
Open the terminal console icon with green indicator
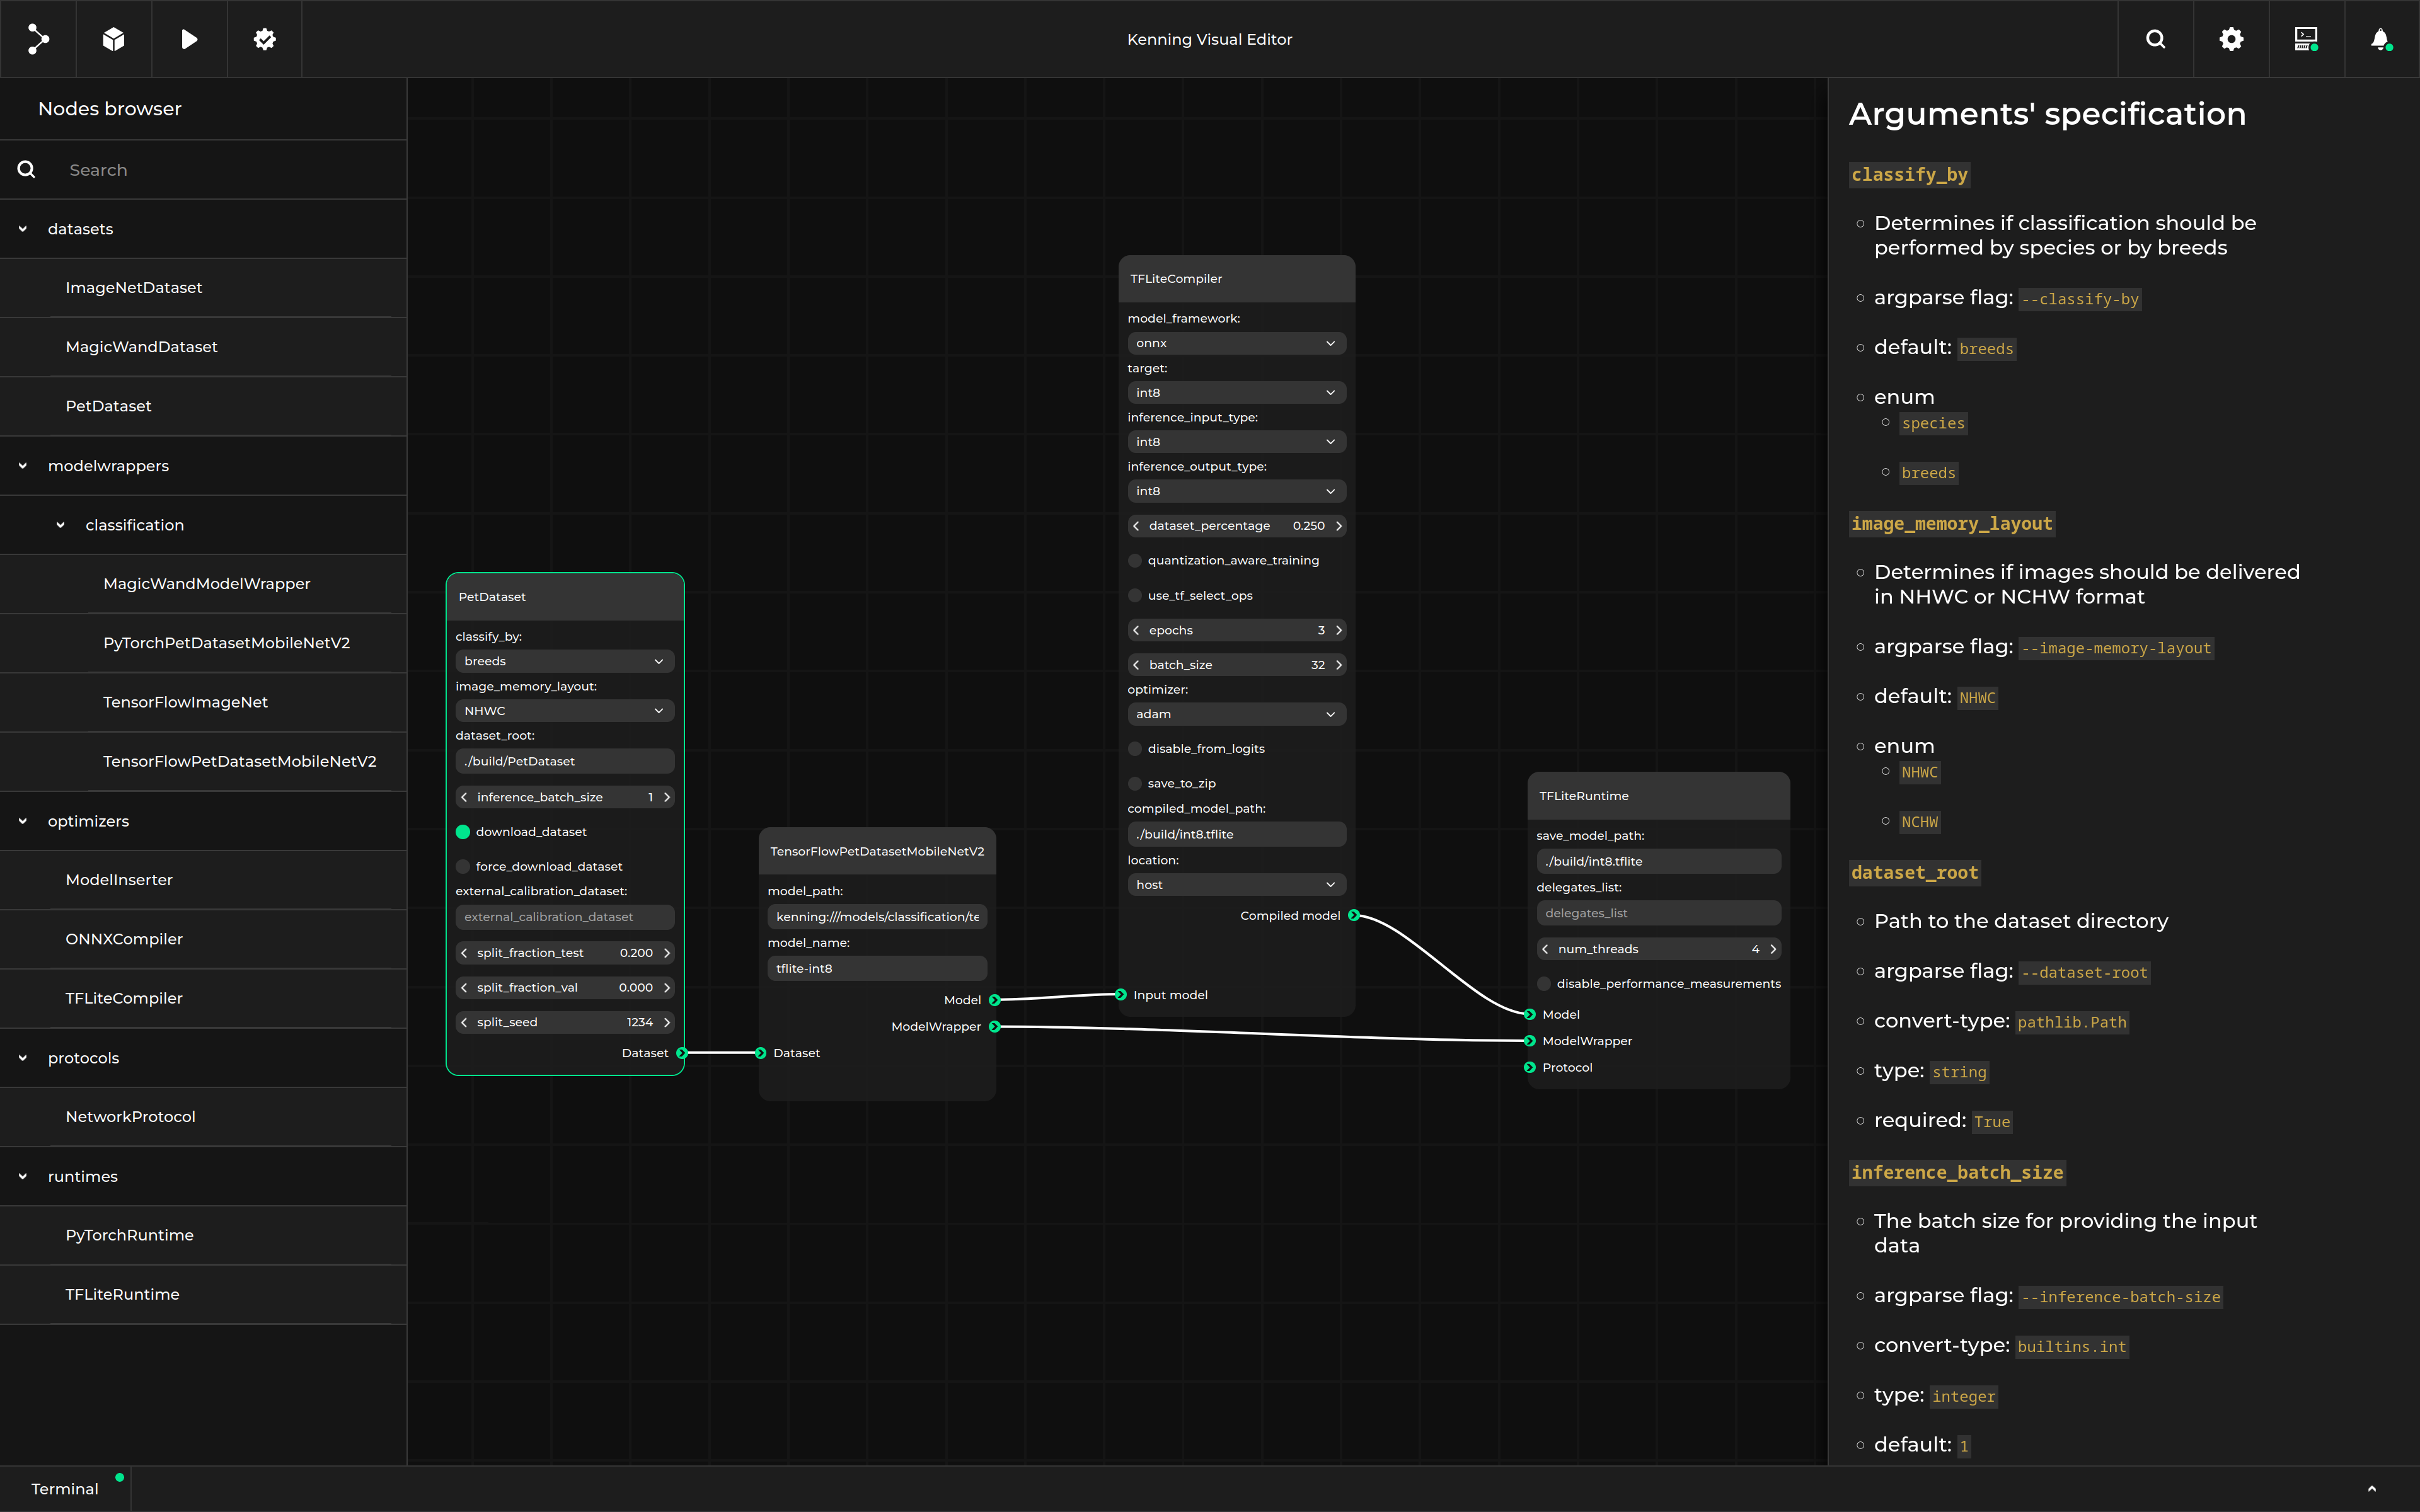[x=2306, y=39]
